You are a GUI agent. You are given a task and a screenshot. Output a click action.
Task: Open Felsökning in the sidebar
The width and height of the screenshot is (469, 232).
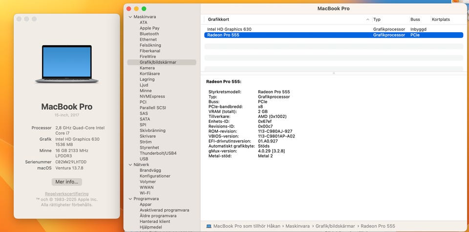pyautogui.click(x=150, y=45)
